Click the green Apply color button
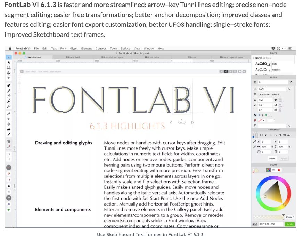Viewport: 303px width, 241px height. 290,224
